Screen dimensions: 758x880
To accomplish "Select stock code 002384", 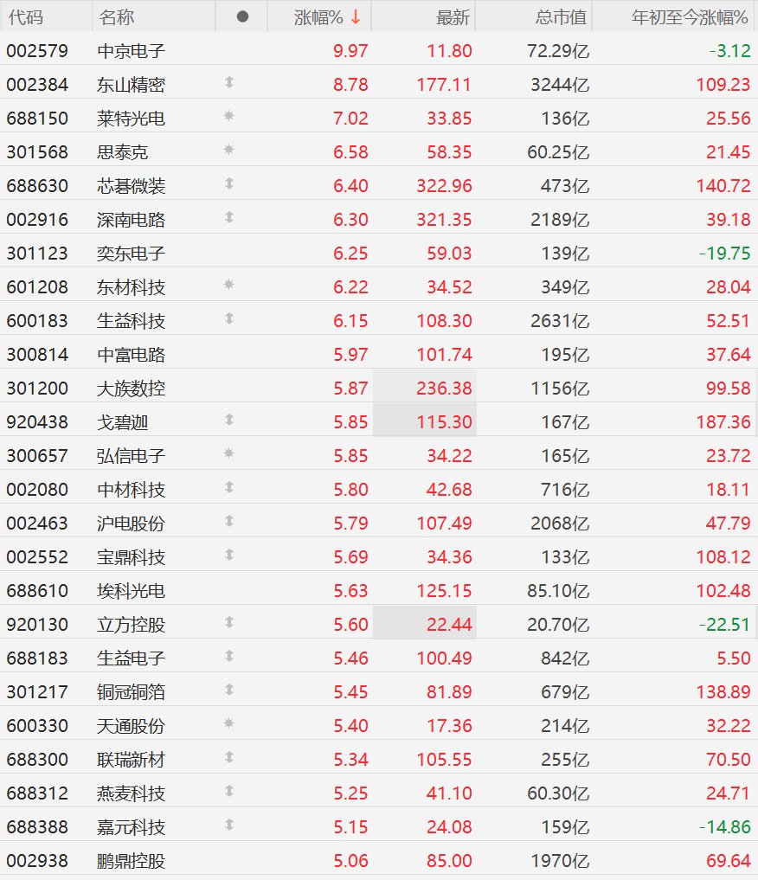I will pyautogui.click(x=37, y=85).
